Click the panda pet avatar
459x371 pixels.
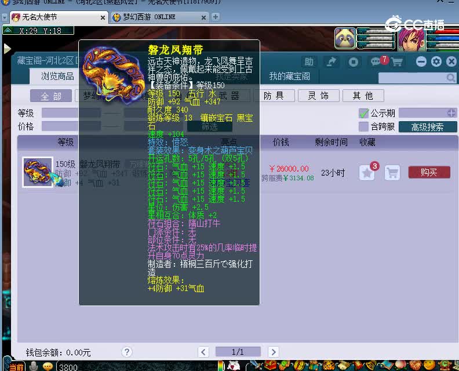pos(345,38)
